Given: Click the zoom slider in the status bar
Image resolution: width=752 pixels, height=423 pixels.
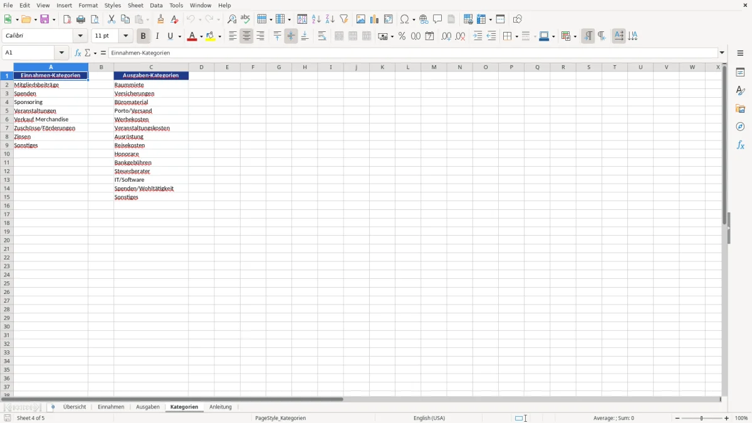Looking at the screenshot, I should click(x=701, y=418).
